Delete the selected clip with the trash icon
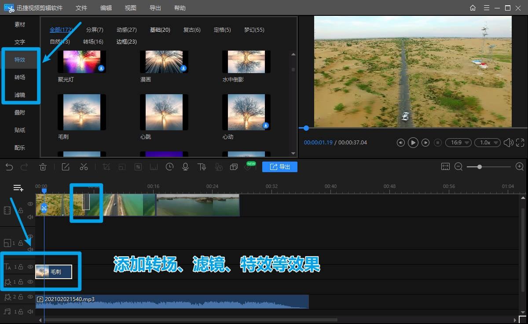The width and height of the screenshot is (528, 324). pos(43,167)
